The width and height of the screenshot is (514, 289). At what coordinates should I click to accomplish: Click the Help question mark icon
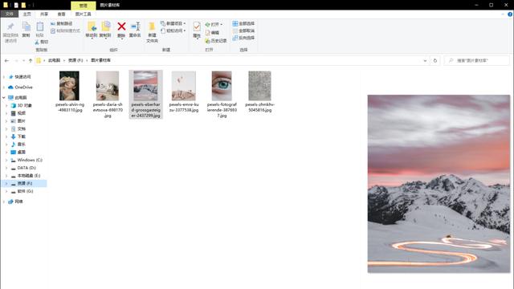point(510,14)
